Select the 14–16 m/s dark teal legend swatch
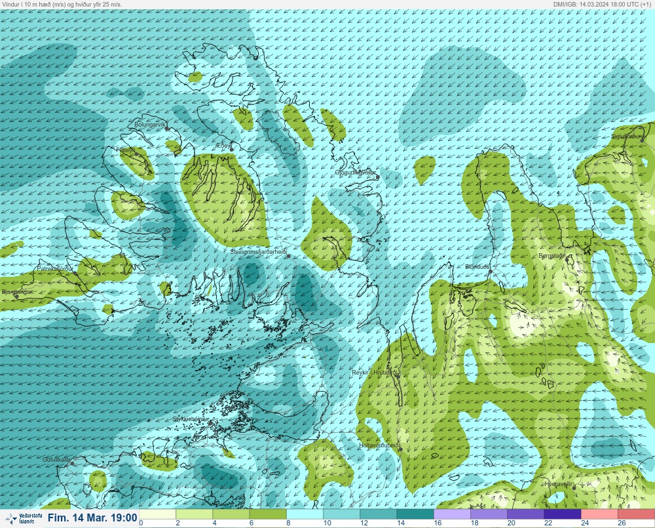 (x=415, y=514)
